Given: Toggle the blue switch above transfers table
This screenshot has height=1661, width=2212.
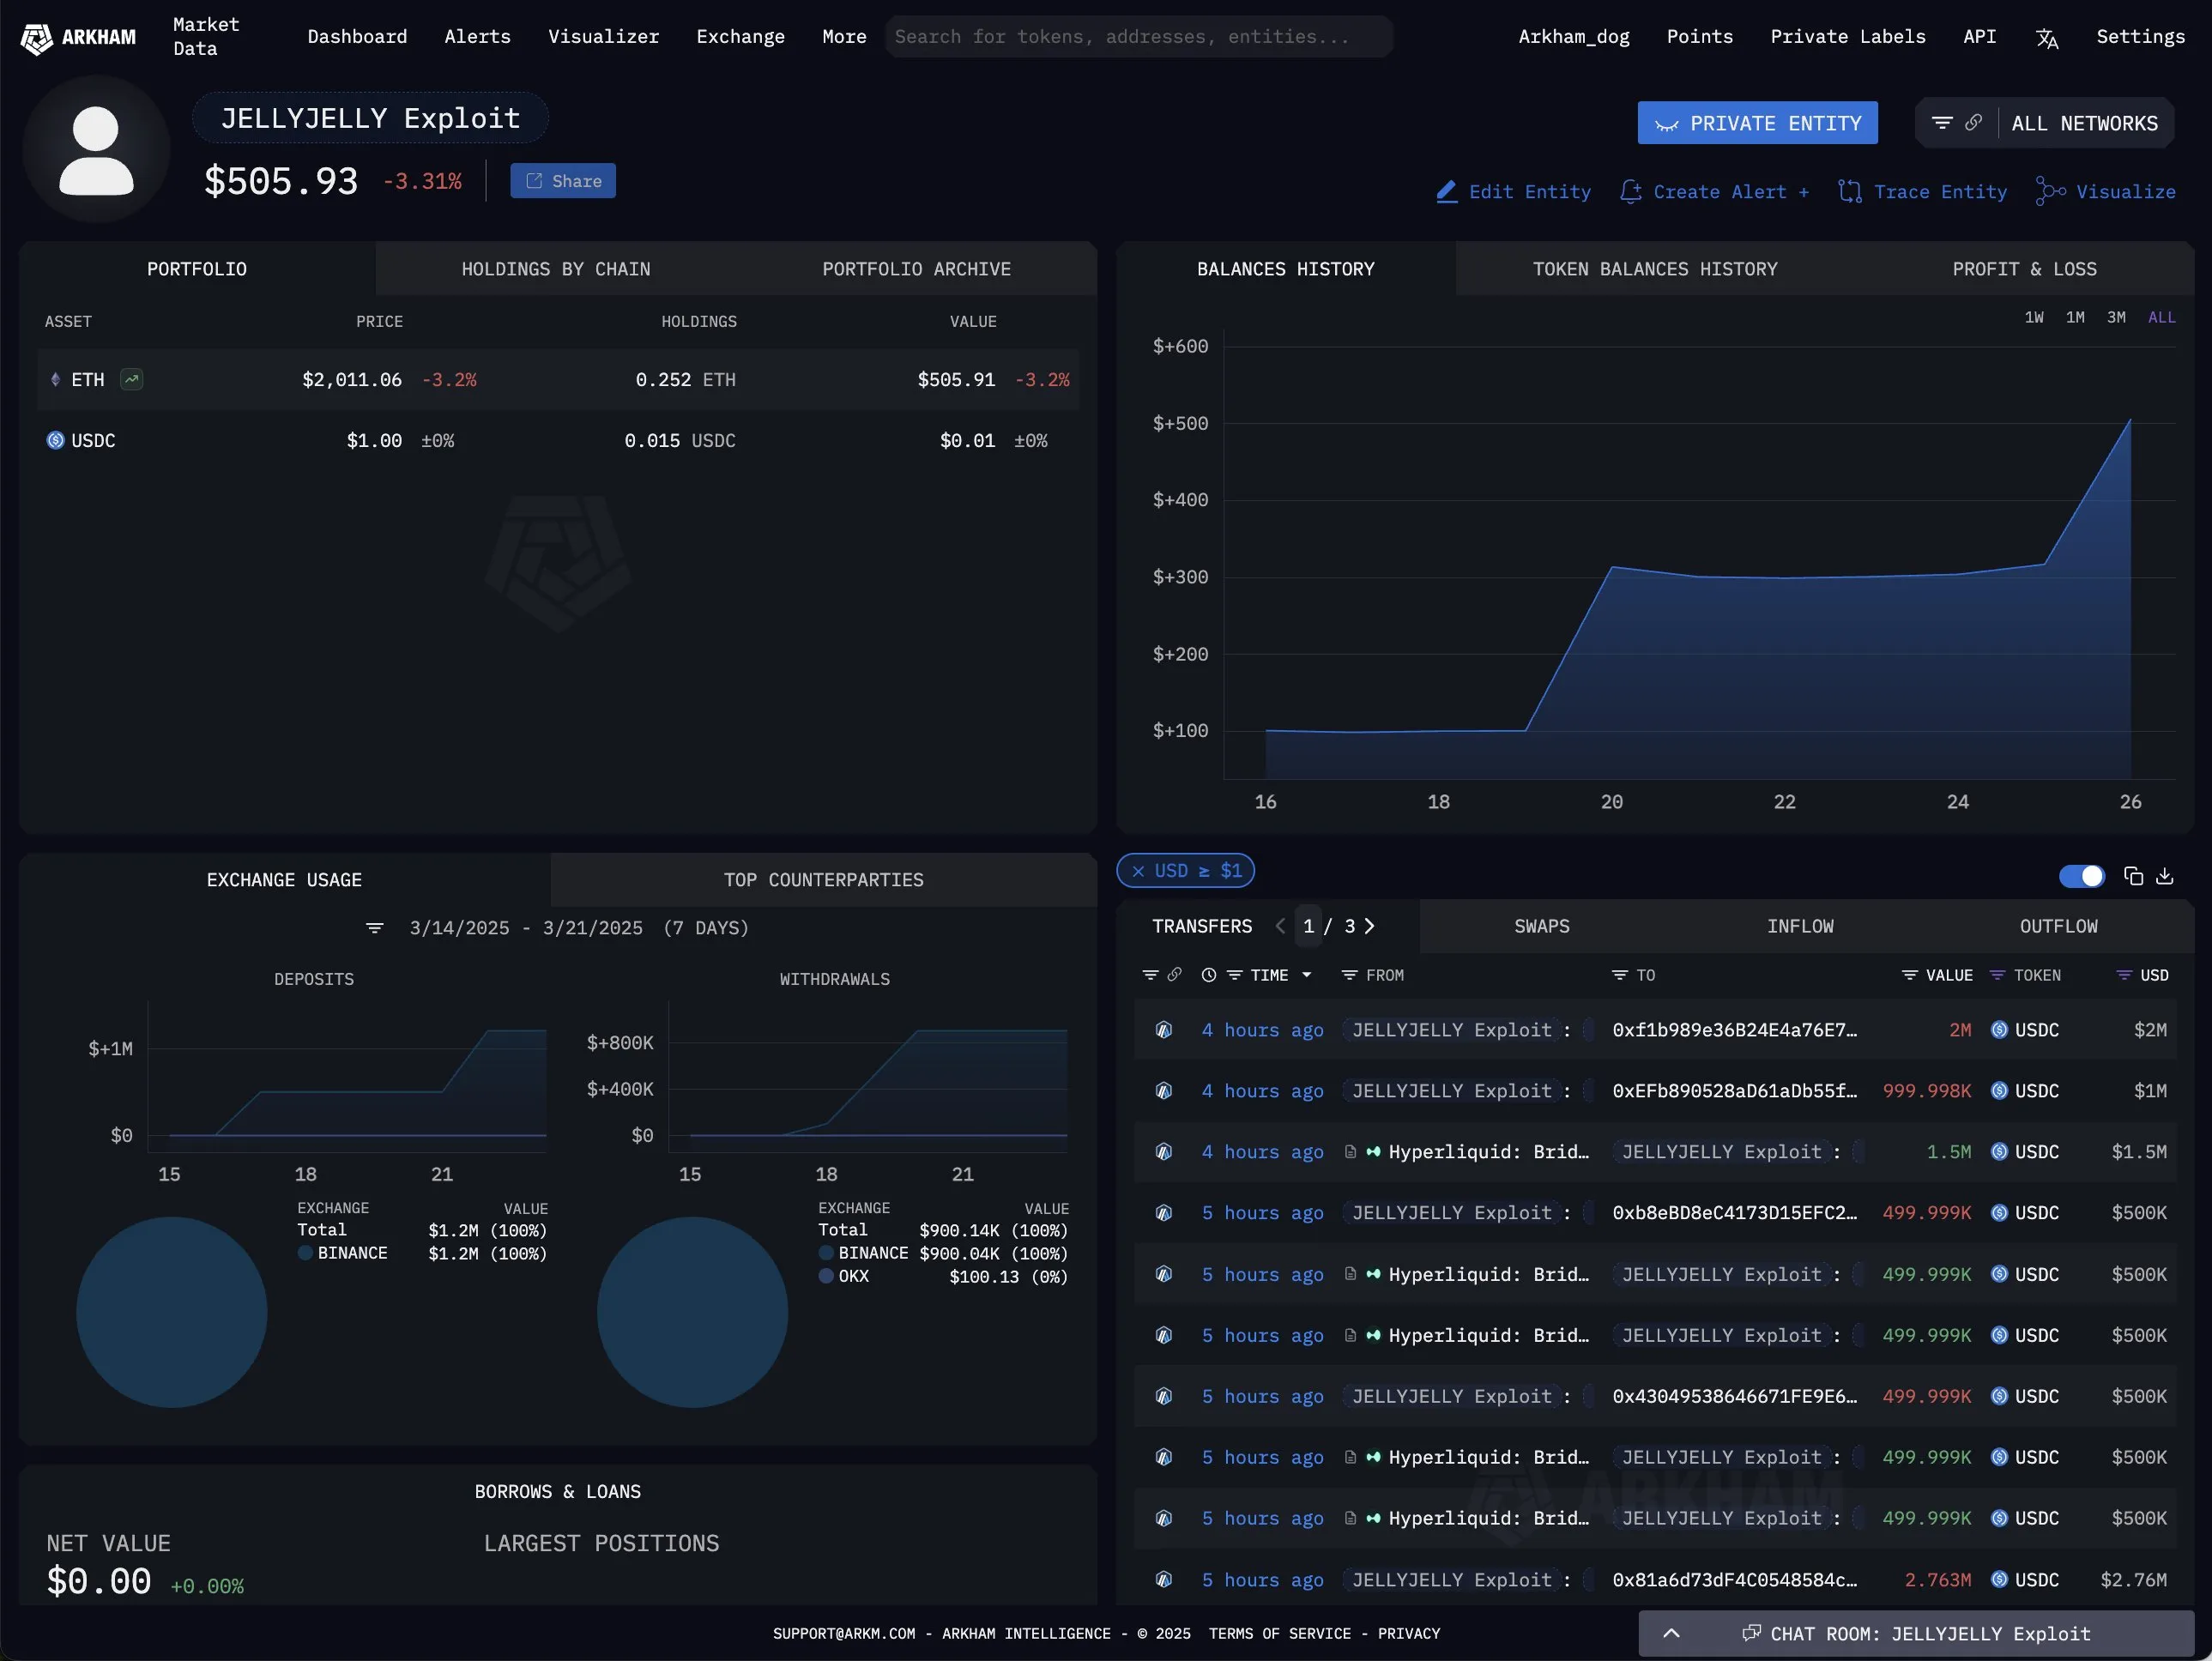Looking at the screenshot, I should (x=2082, y=876).
